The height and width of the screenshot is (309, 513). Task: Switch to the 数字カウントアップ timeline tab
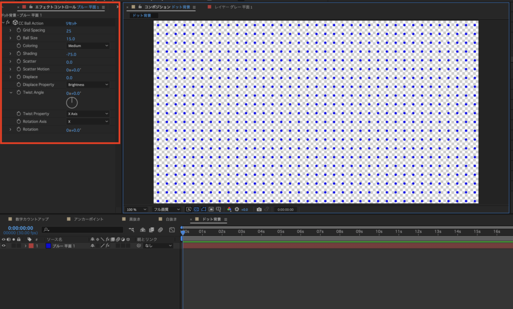(x=32, y=219)
